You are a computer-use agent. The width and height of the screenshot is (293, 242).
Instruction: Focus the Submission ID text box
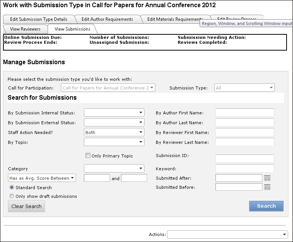pyautogui.click(x=245, y=159)
